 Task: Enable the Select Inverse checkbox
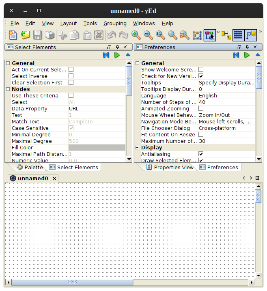(x=71, y=76)
